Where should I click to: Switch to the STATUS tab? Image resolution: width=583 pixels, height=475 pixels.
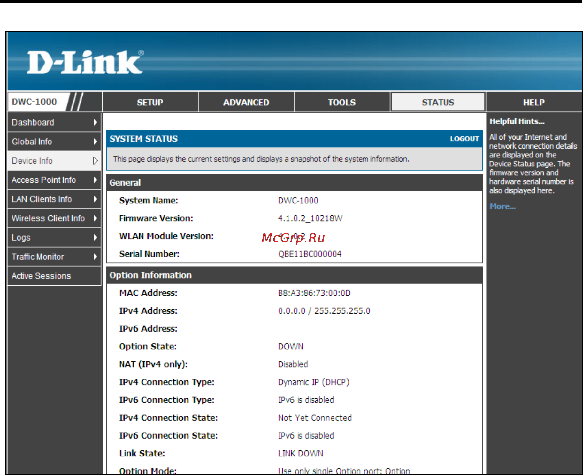pos(438,102)
